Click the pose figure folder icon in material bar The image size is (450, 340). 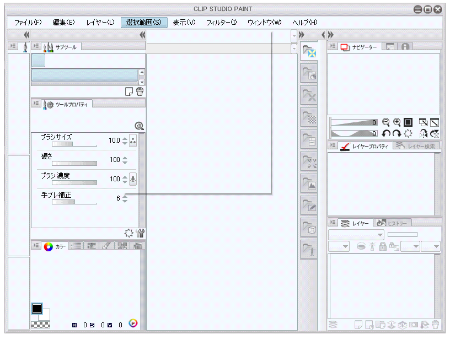tap(309, 251)
